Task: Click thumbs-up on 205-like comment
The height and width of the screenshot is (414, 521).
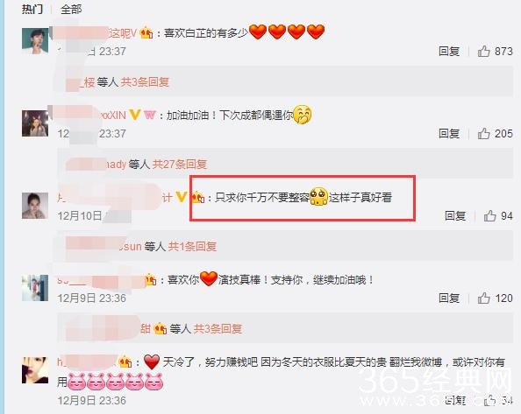Action: pos(484,134)
